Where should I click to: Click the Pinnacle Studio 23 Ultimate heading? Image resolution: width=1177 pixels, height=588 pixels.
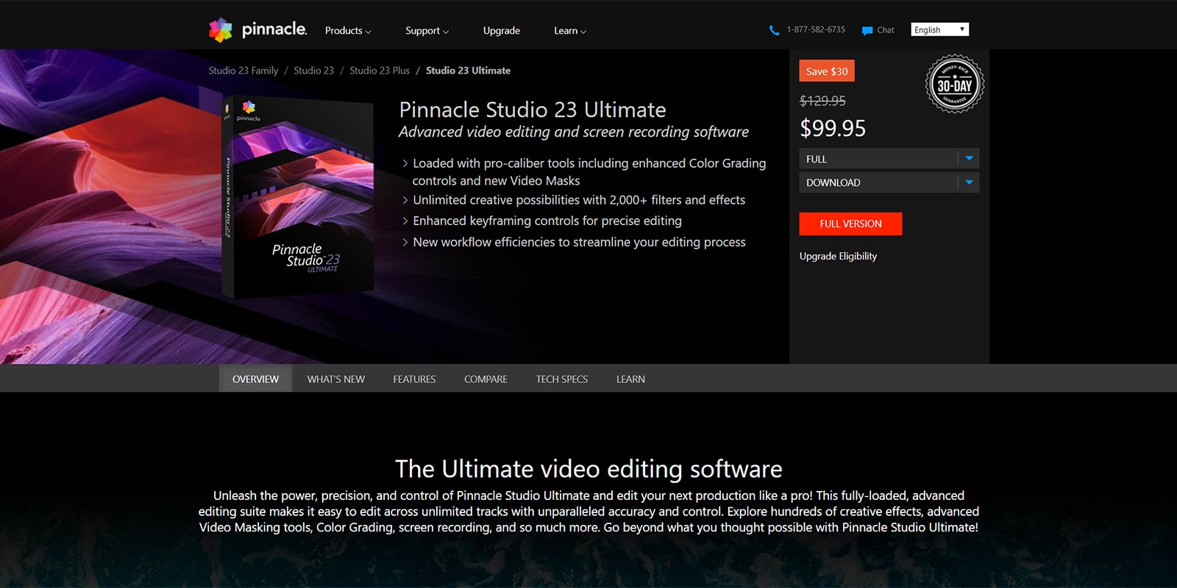(533, 110)
